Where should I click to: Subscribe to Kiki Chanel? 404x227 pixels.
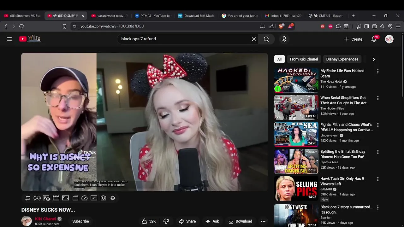[x=80, y=221]
